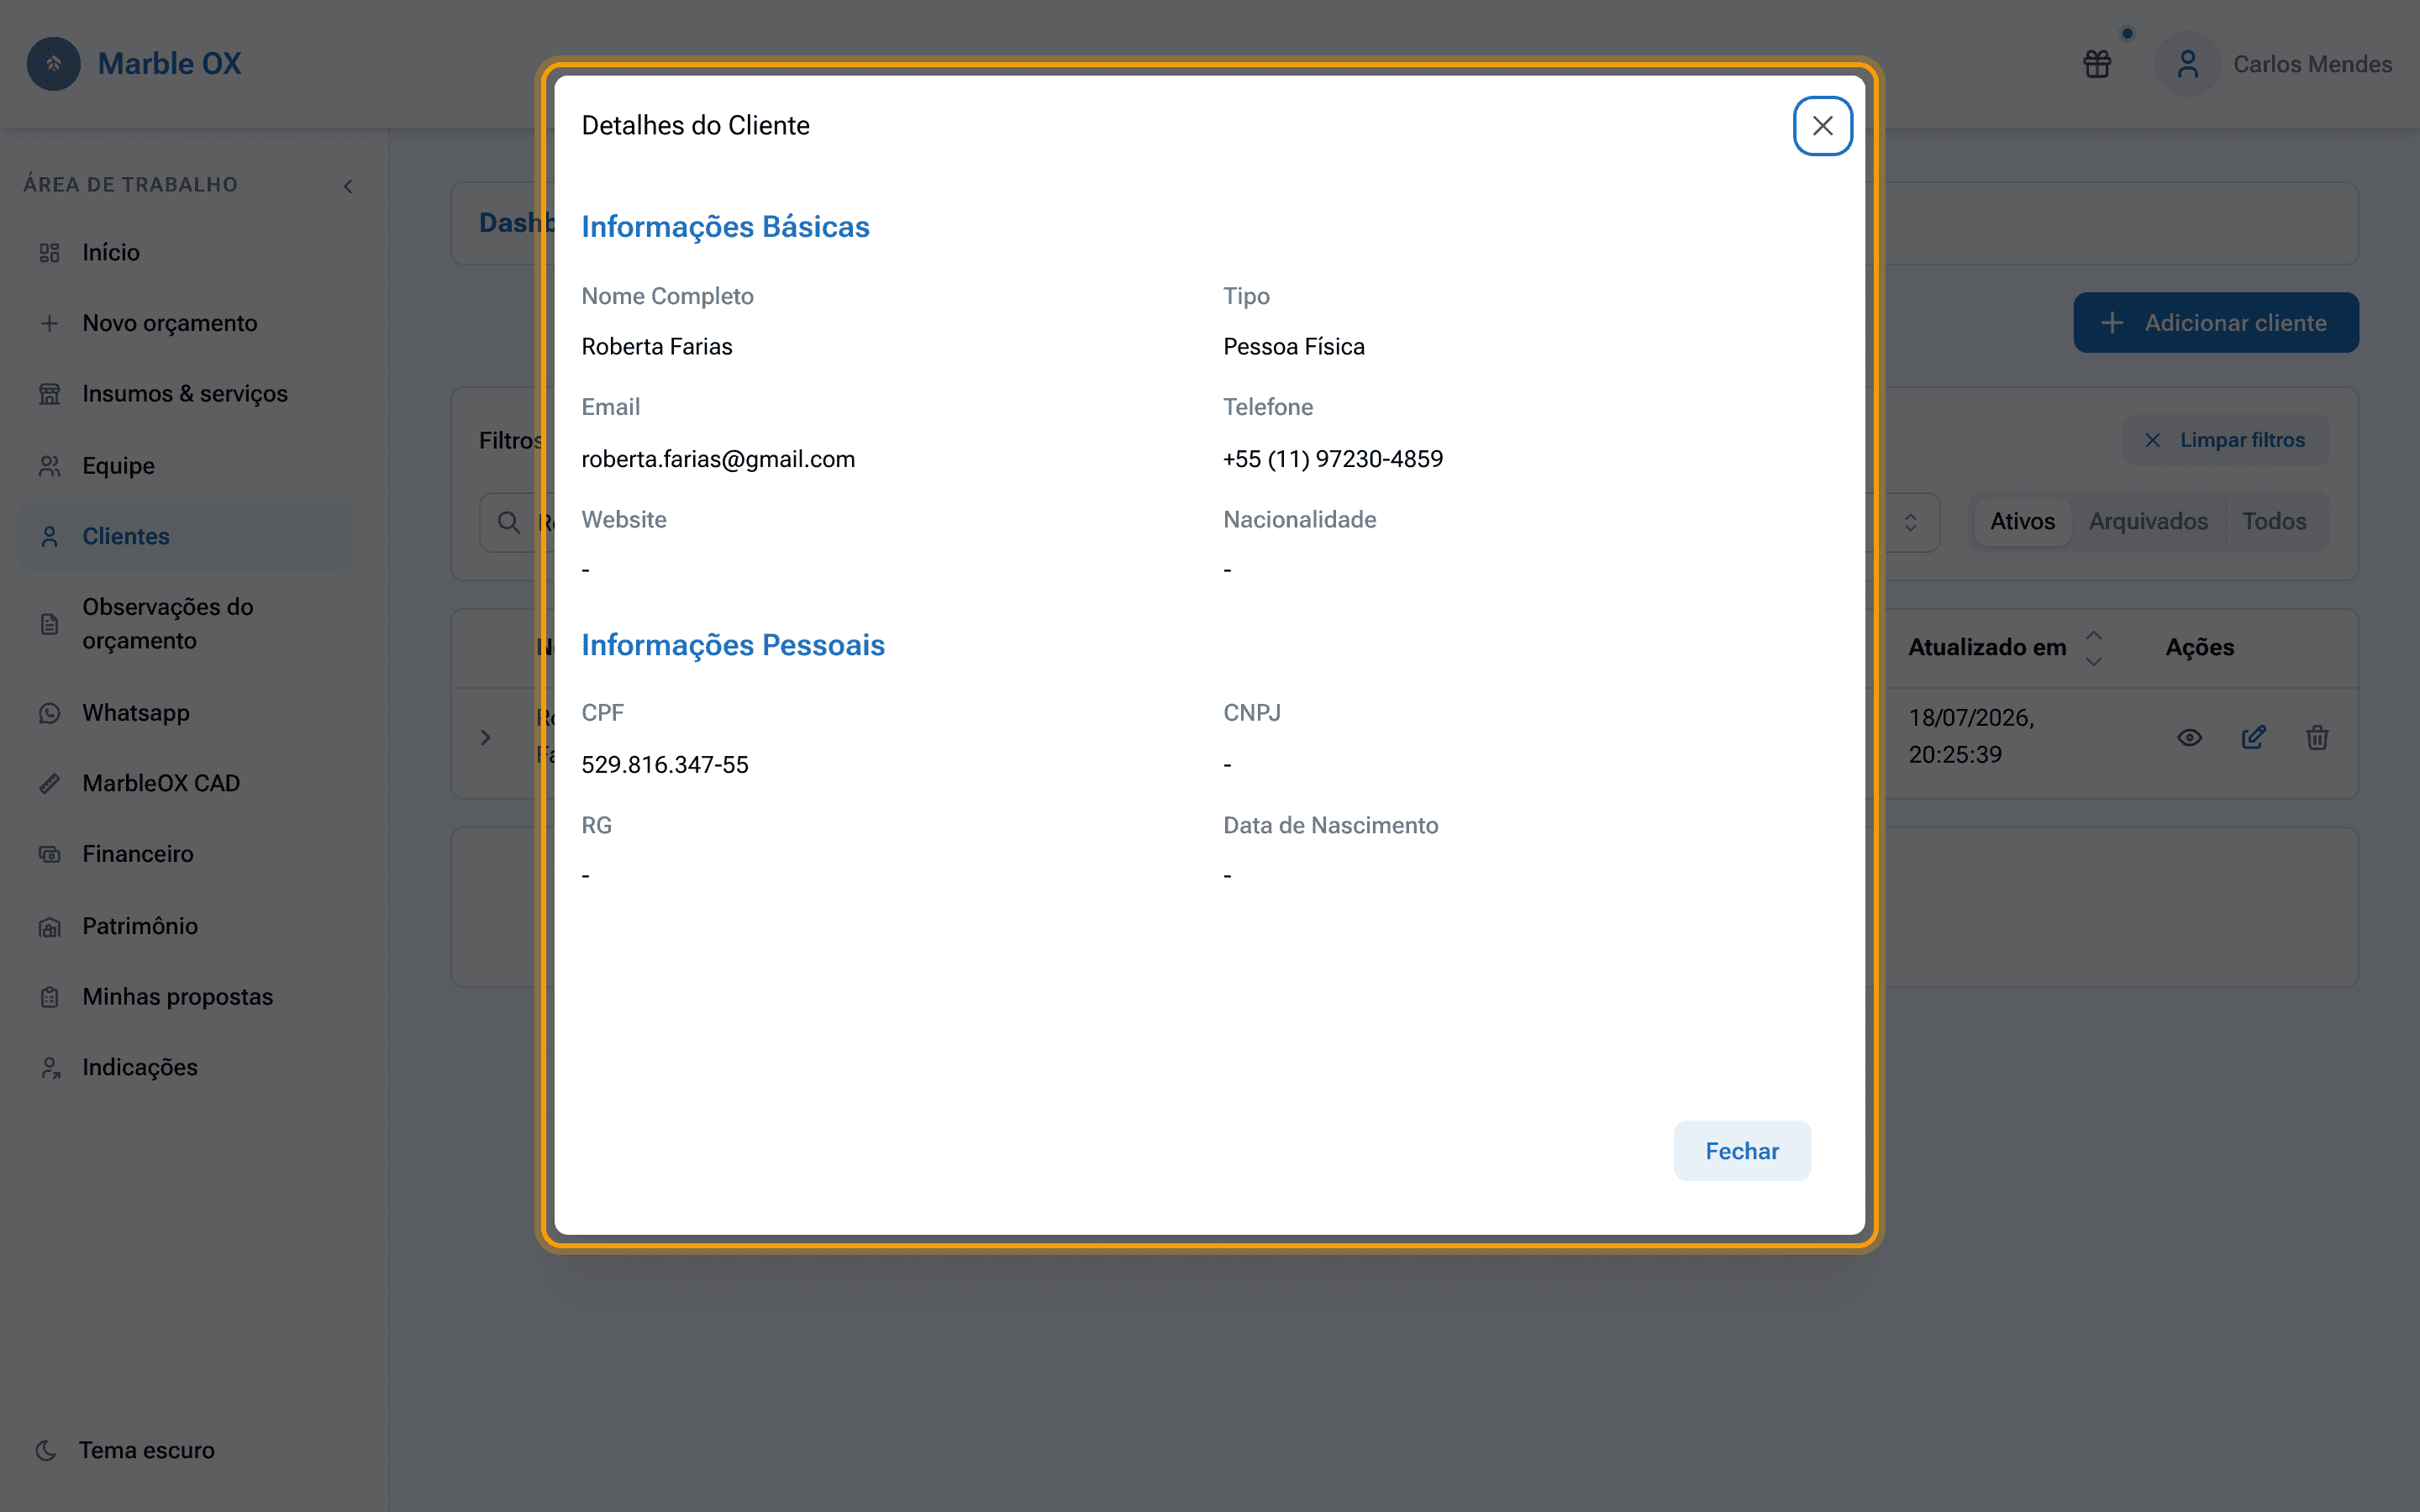Click the Detalhes do Cliente title
This screenshot has width=2420, height=1512.
point(695,126)
